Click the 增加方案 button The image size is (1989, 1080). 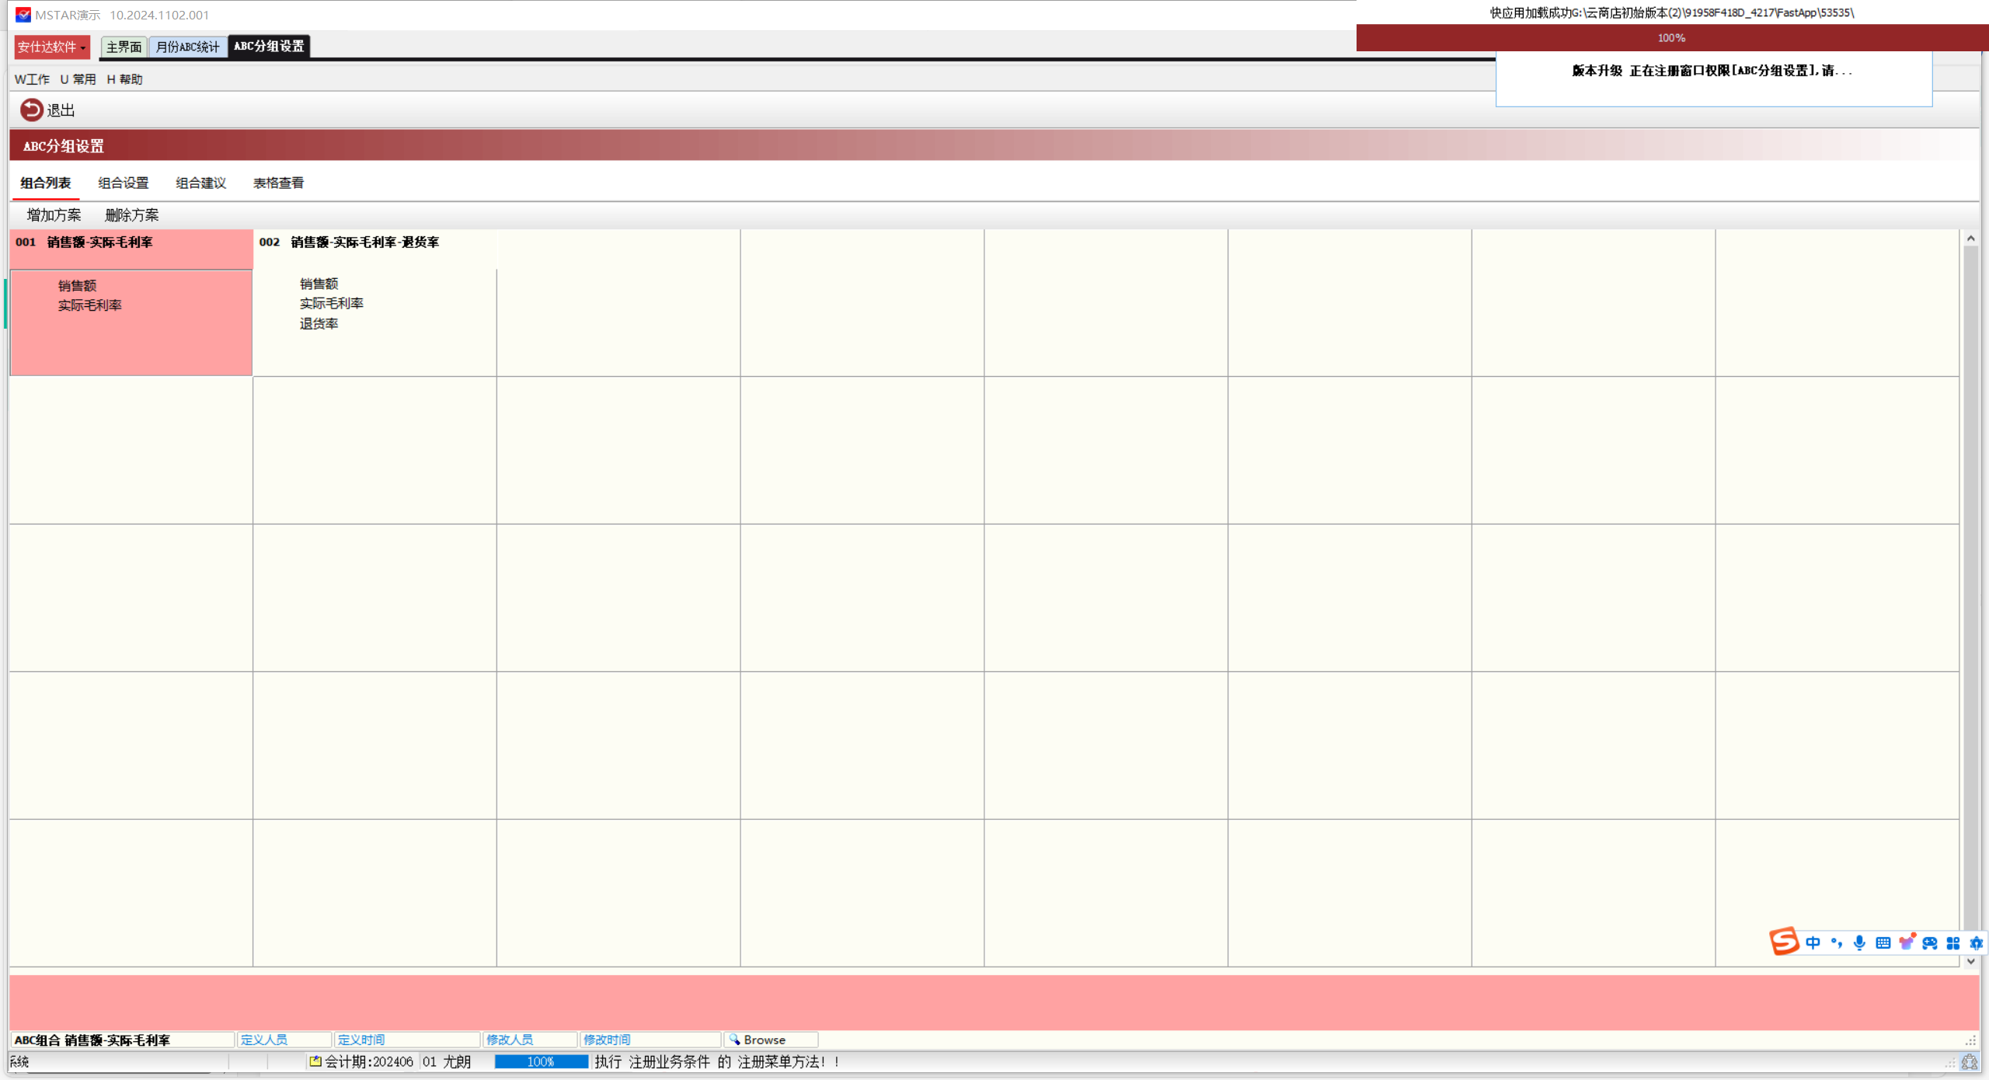tap(54, 215)
